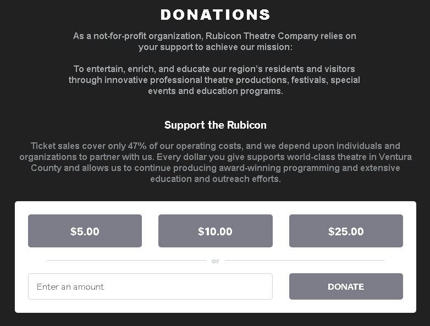The width and height of the screenshot is (430, 326).
Task: Choose the $5.00 donation amount
Action: coord(85,231)
